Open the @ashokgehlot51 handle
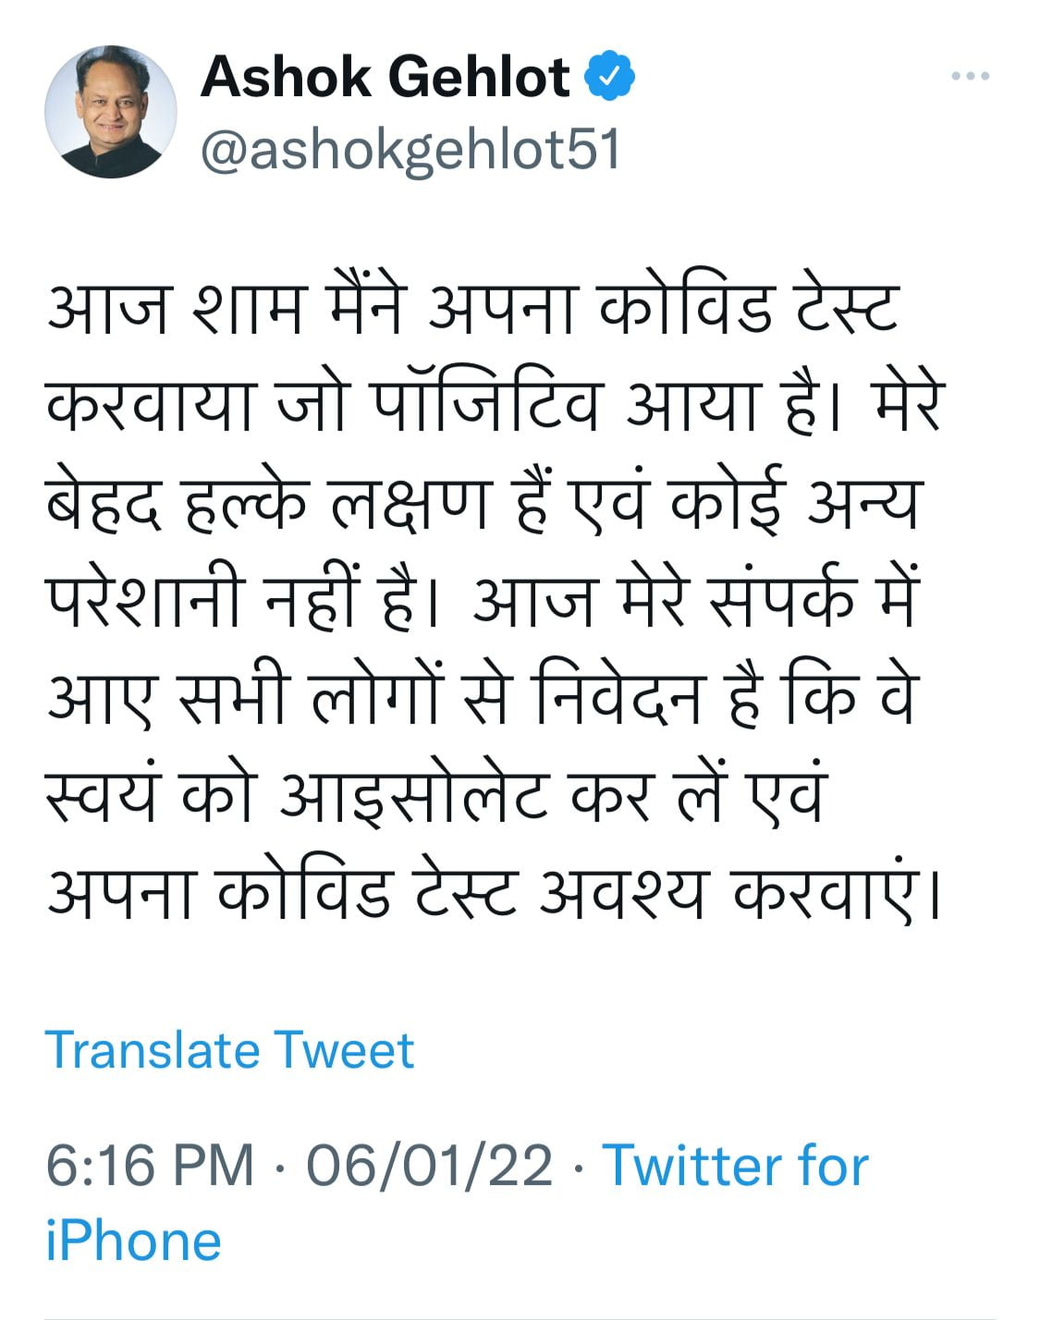The image size is (1040, 1320). point(410,150)
